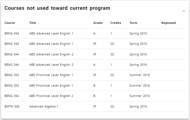Click the Course column header
190x120 pixels.
(x=10, y=23)
